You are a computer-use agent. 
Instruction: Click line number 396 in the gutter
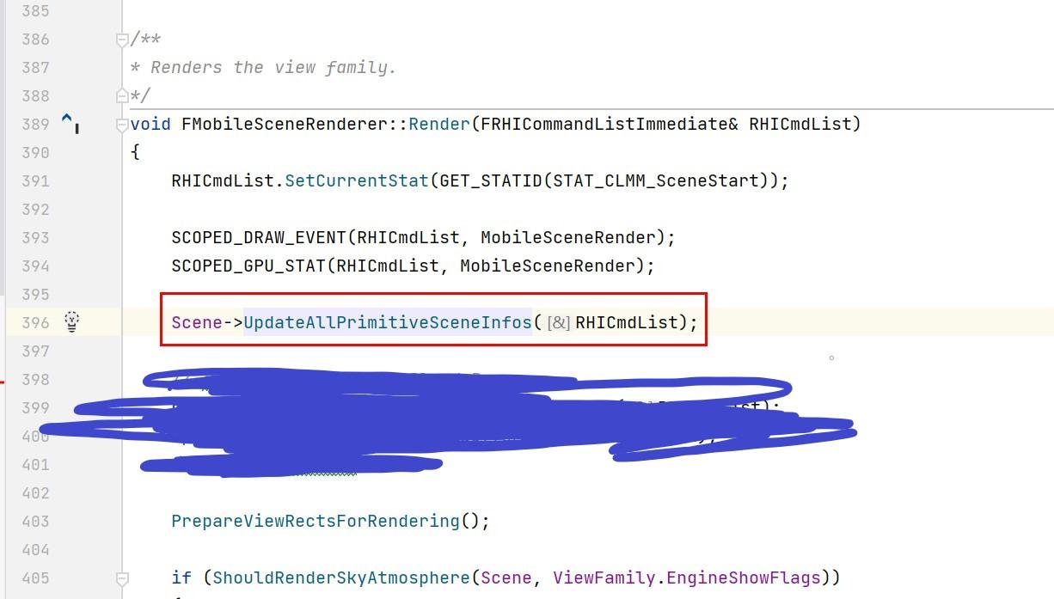[x=35, y=322]
